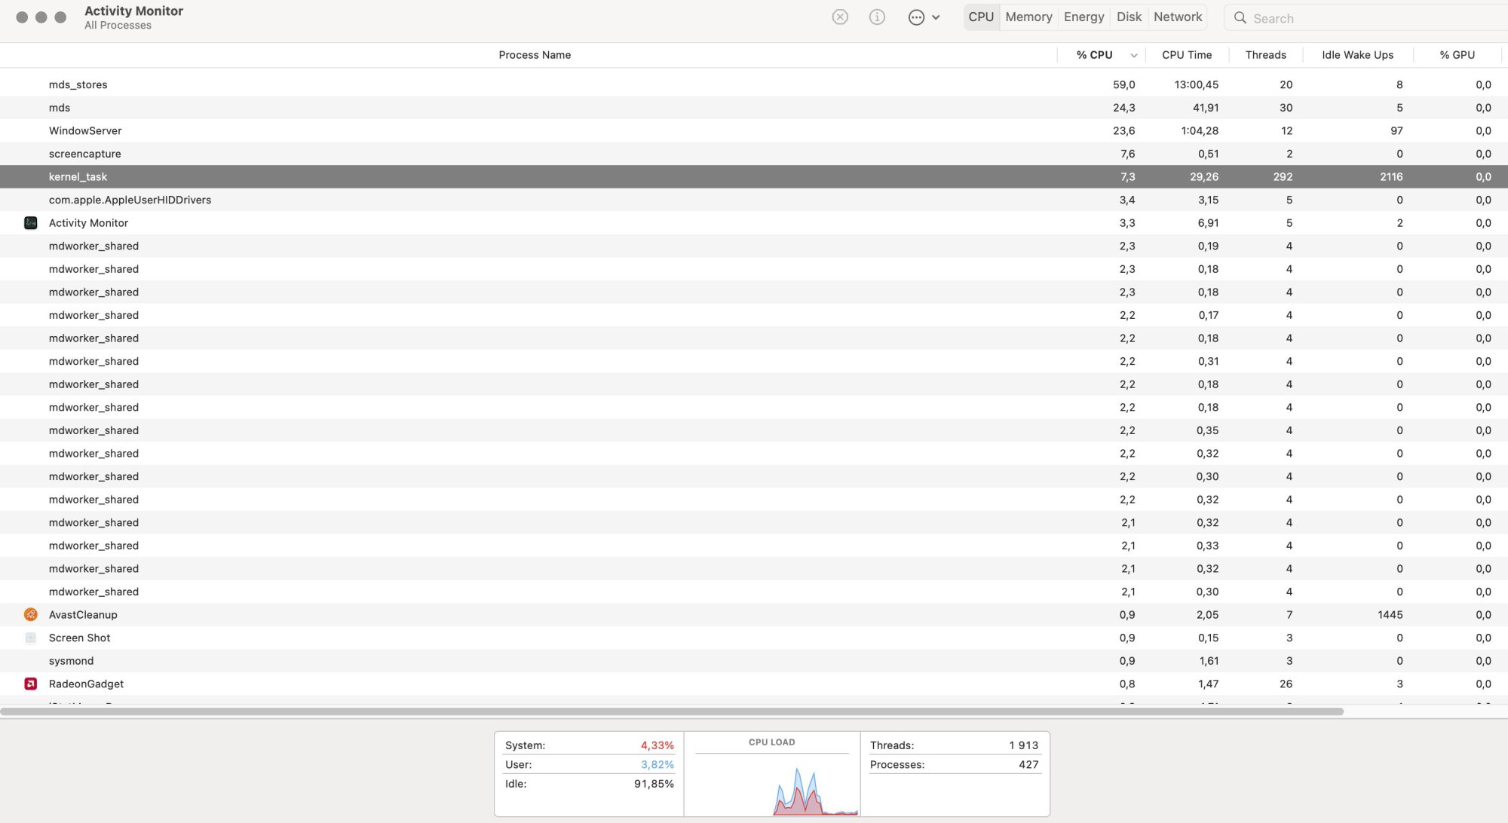Image resolution: width=1508 pixels, height=823 pixels.
Task: Open the process info inspector icon
Action: 877,17
